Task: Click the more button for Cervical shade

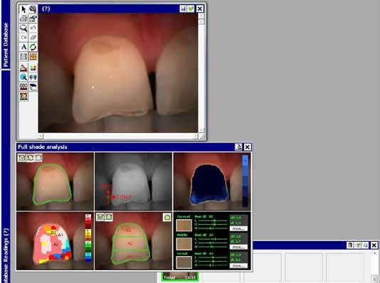Action: (x=238, y=228)
